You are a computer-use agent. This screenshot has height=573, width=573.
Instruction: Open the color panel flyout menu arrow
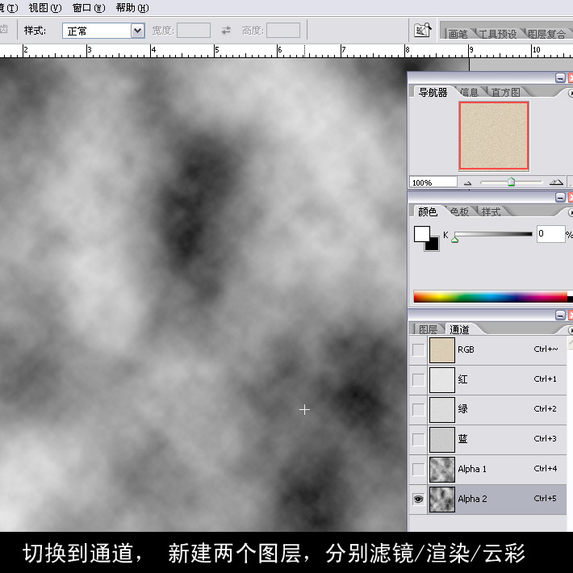571,212
